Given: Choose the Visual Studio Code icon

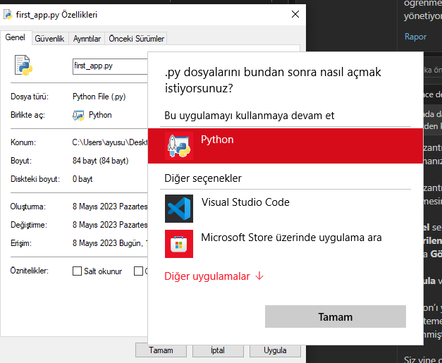Looking at the screenshot, I should 179,209.
